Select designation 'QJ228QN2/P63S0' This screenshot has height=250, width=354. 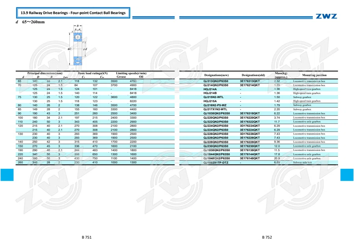coord(216,142)
